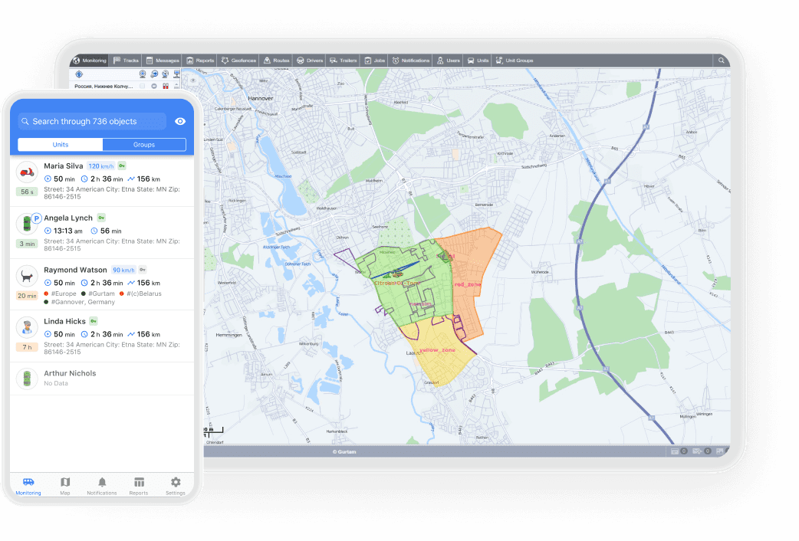This screenshot has width=799, height=541.
Task: Toggle the eye visibility icon
Action: pyautogui.click(x=180, y=121)
